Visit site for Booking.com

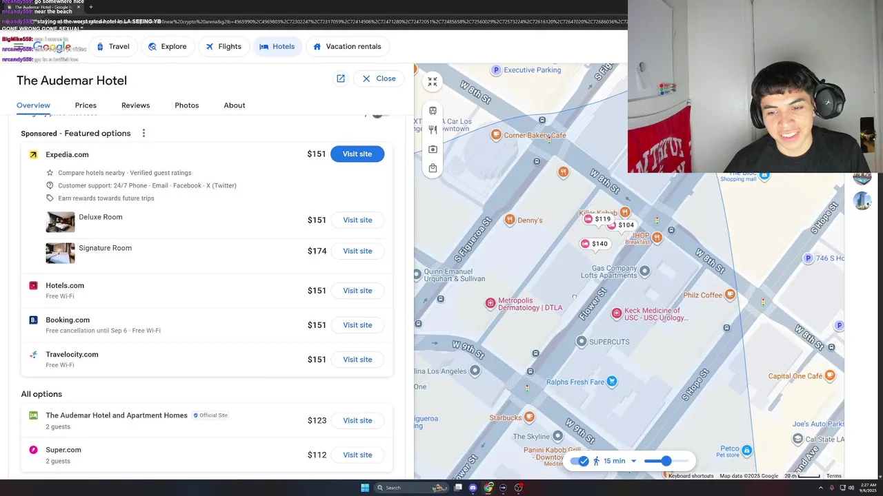pyautogui.click(x=357, y=325)
